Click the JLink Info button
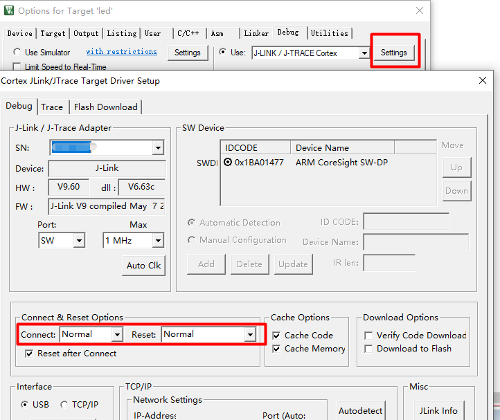The height and width of the screenshot is (420, 500). [438, 411]
